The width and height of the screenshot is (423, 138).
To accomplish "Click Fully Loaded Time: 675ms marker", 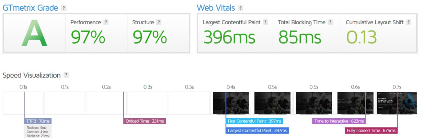I will 371,130.
